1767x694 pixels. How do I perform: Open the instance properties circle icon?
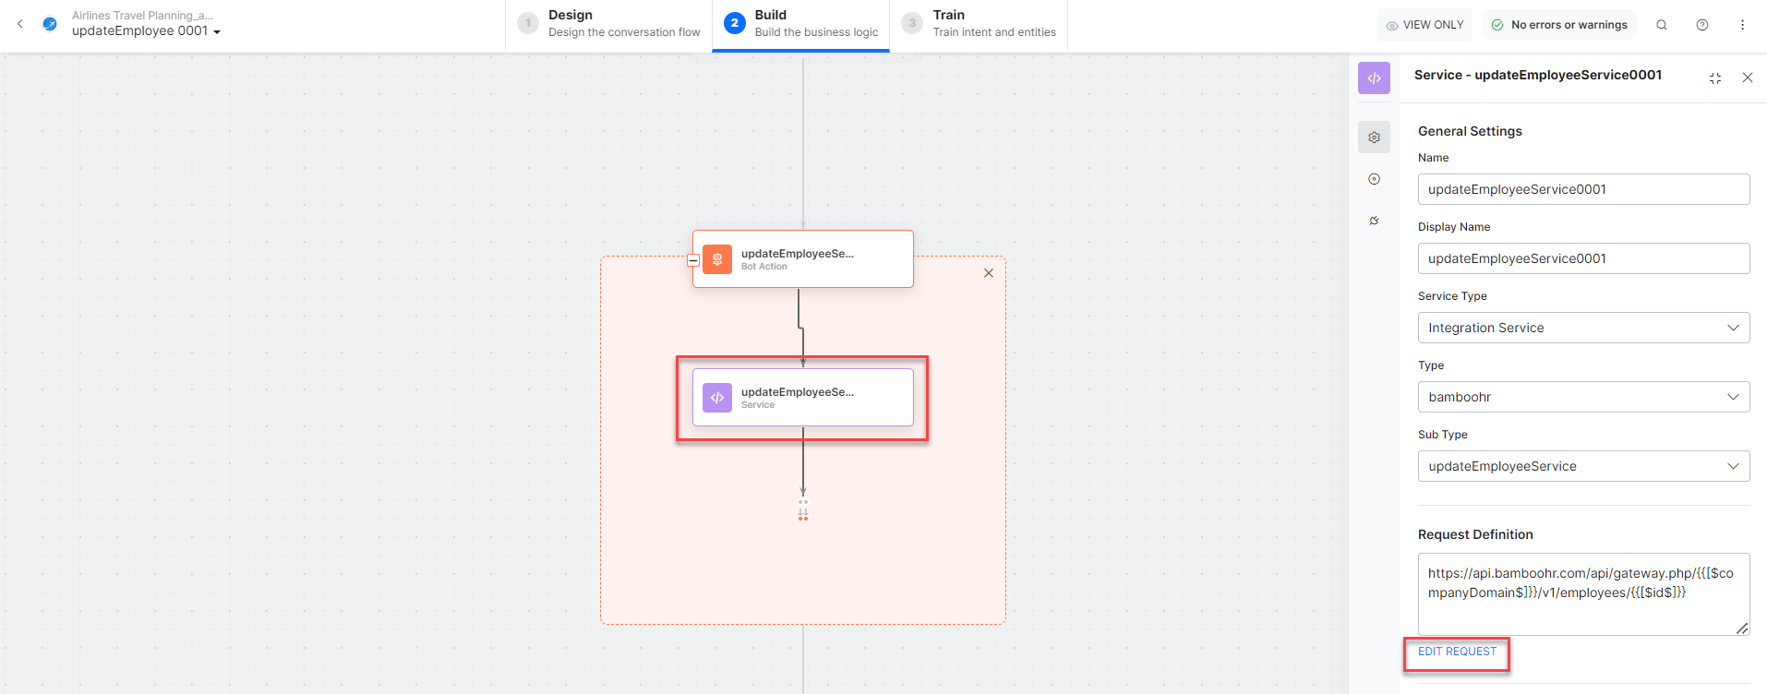pos(1374,179)
